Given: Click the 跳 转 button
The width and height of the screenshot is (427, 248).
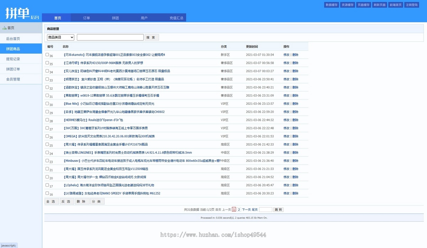Looking at the screenshot, I should point(278,210).
